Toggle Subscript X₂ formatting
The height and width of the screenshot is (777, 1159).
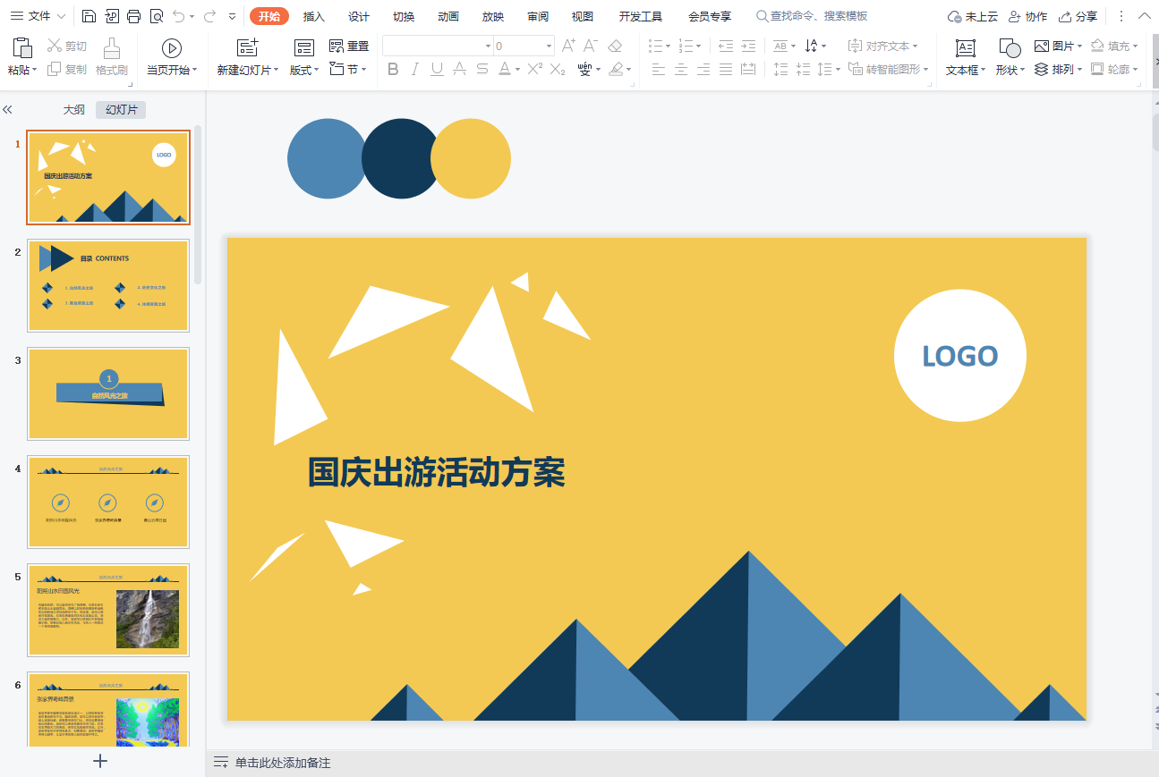coord(558,69)
